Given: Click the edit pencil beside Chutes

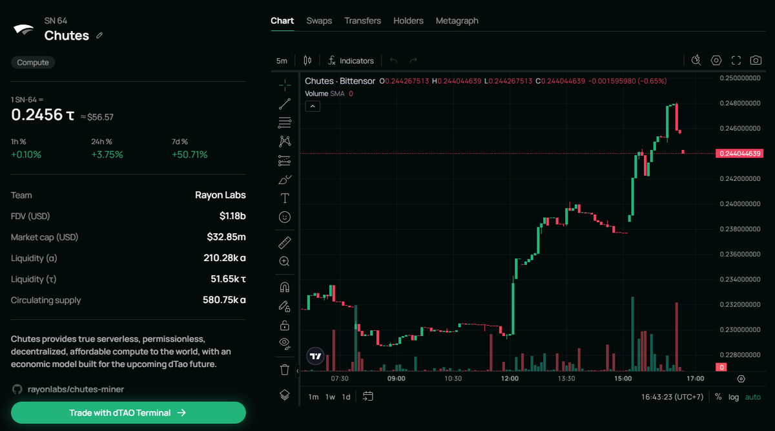Looking at the screenshot, I should coord(99,36).
